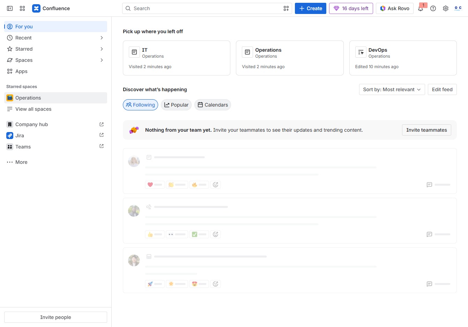
Task: Click the Edit feed button
Action: click(442, 89)
